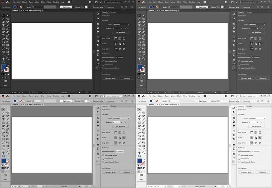The height and width of the screenshot is (188, 272).
Task: Select the Type tool in the lightest-theme window
Action: pos(140,119)
